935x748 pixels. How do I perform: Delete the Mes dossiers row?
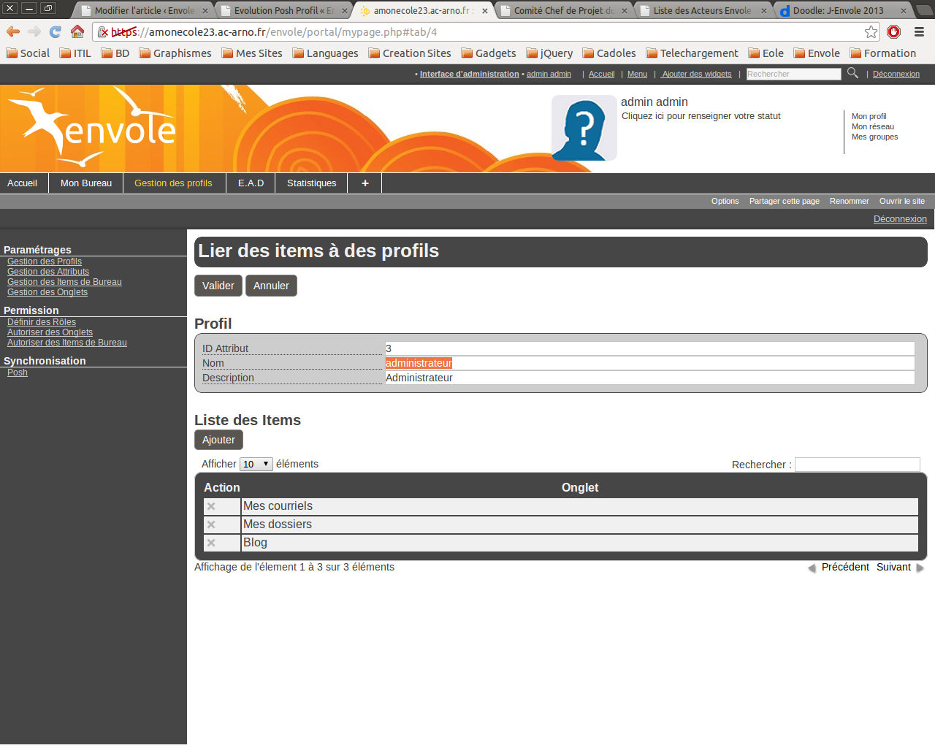211,524
